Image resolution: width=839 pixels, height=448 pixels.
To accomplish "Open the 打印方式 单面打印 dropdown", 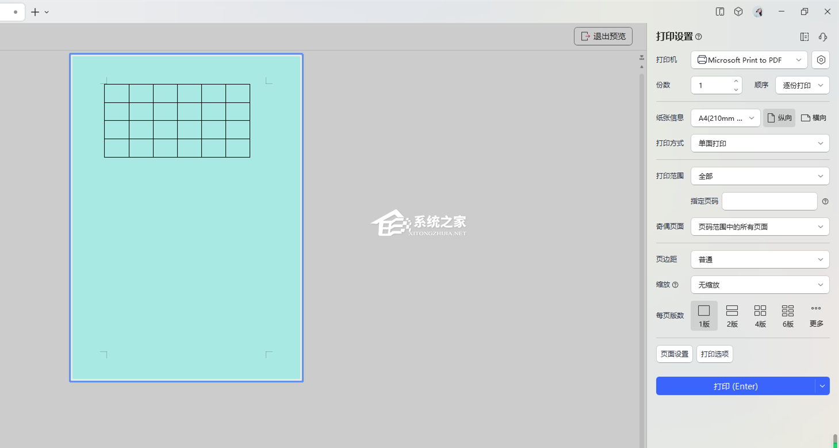I will pos(760,143).
